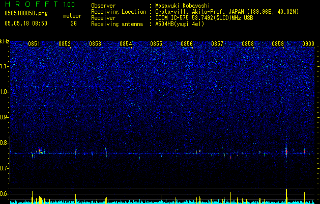Screen dimensions: 320x204
Task: Click the 0853 time marker
Action: coord(95,44)
